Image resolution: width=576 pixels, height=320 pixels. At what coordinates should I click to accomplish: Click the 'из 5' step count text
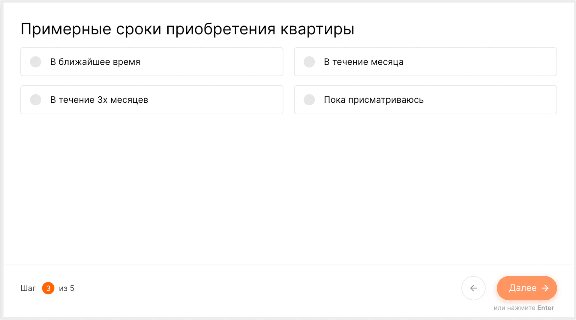(67, 288)
